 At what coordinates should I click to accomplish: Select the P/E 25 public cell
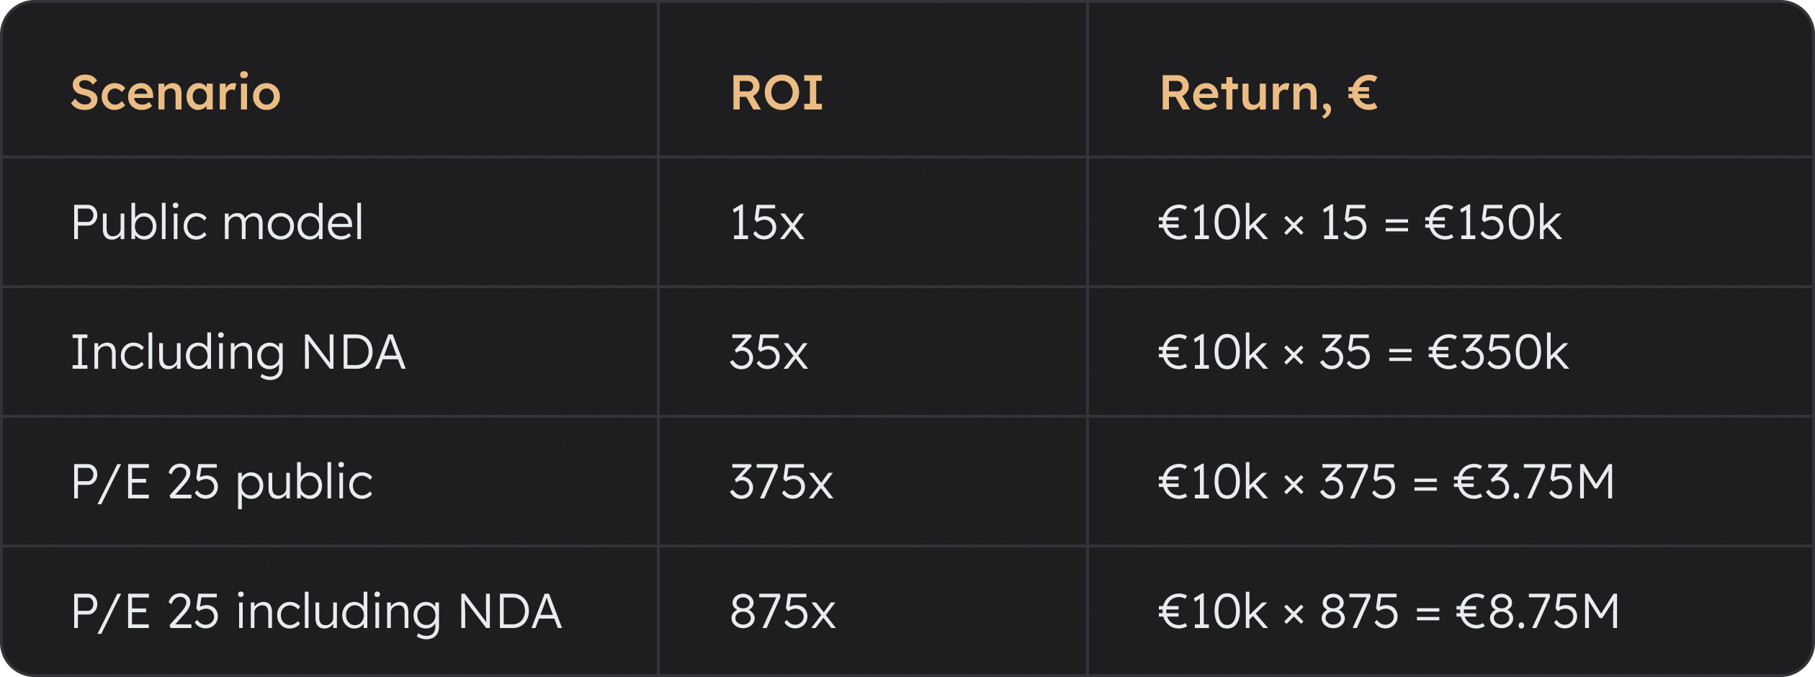(222, 481)
